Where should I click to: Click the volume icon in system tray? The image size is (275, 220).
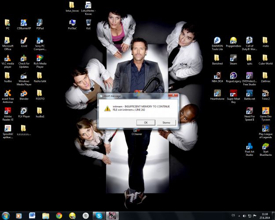pyautogui.click(x=244, y=216)
